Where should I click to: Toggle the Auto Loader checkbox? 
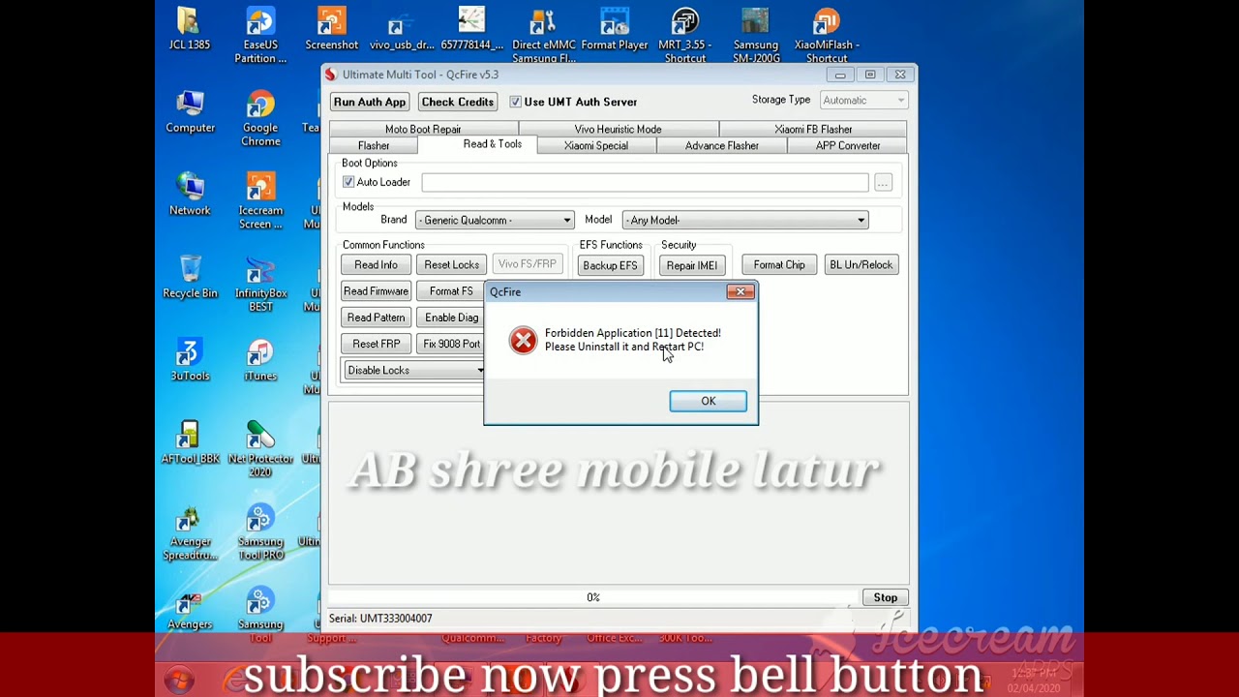point(348,182)
